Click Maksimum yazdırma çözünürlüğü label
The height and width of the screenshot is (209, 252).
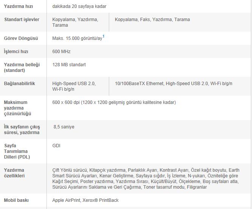pos(17,108)
